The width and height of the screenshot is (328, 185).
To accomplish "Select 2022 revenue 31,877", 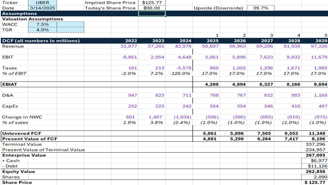I will pyautogui.click(x=129, y=46).
